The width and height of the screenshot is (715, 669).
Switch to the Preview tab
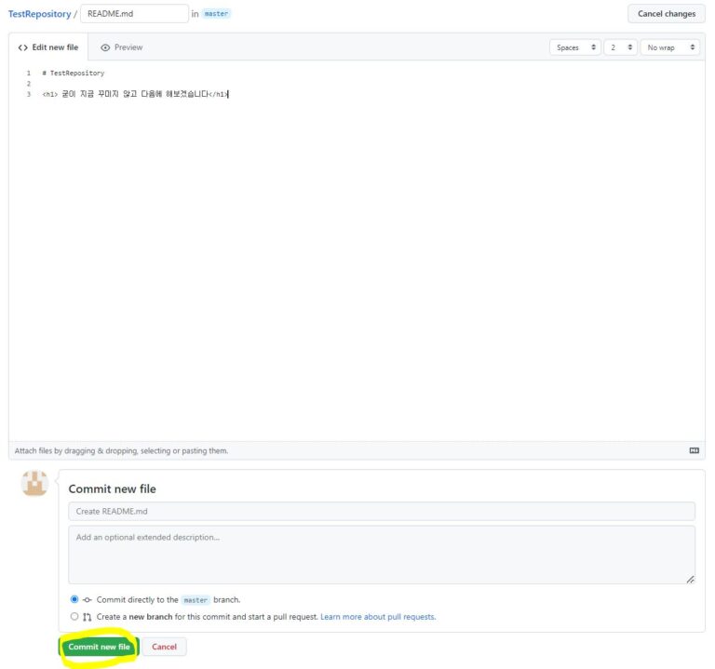pyautogui.click(x=121, y=47)
